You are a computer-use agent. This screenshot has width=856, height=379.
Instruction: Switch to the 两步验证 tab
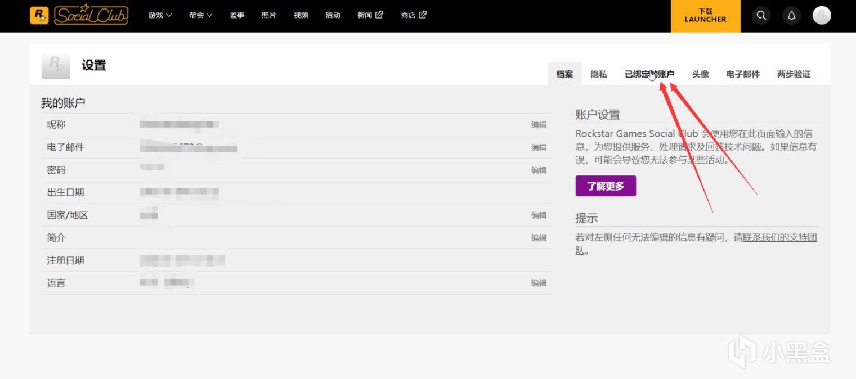pos(794,74)
